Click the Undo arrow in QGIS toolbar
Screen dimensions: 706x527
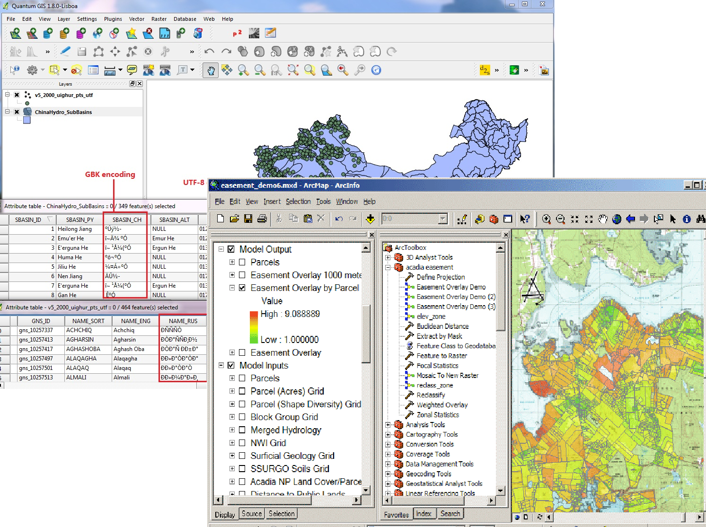pyautogui.click(x=210, y=51)
